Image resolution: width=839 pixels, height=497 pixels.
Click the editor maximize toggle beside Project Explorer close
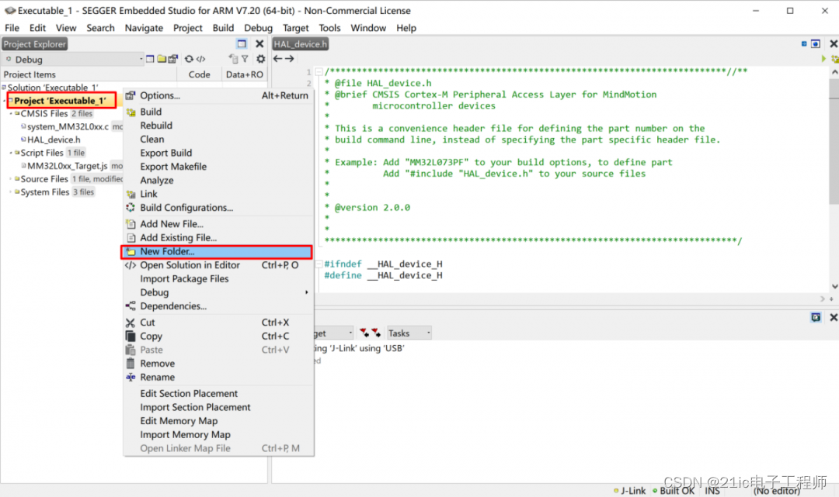click(x=242, y=44)
